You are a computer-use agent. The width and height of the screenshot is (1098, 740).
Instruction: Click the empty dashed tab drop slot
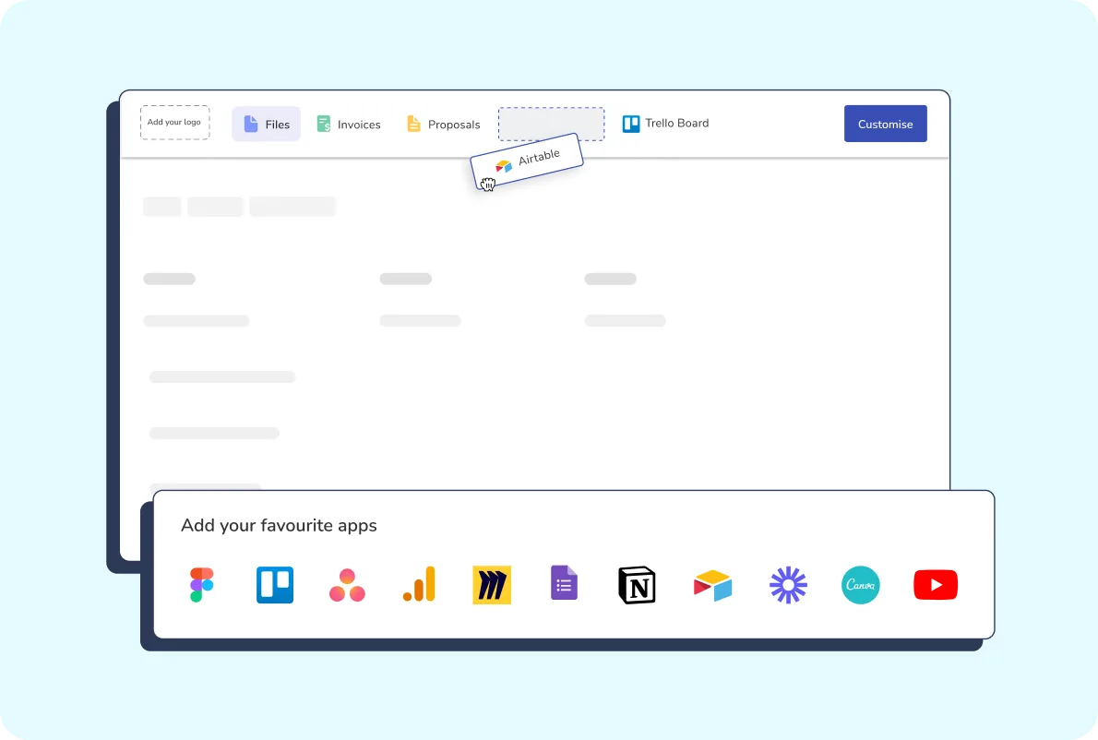(x=551, y=124)
